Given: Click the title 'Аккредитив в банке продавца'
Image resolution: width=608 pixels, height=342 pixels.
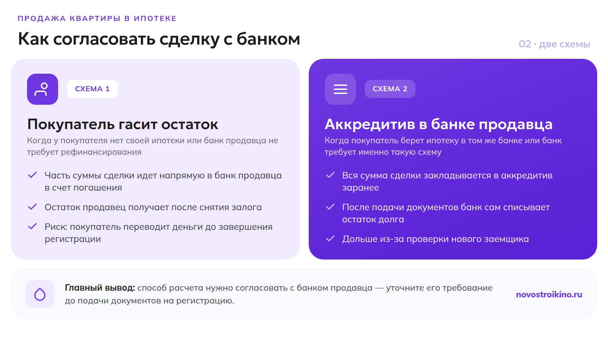Looking at the screenshot, I should (x=438, y=124).
